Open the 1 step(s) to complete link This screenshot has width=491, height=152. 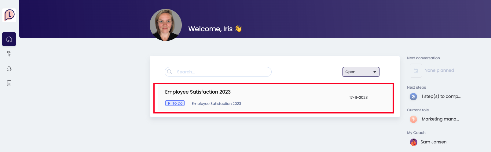[441, 96]
